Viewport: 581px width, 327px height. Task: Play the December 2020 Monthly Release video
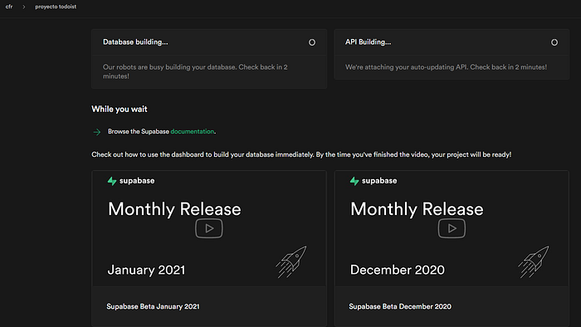coord(452,228)
